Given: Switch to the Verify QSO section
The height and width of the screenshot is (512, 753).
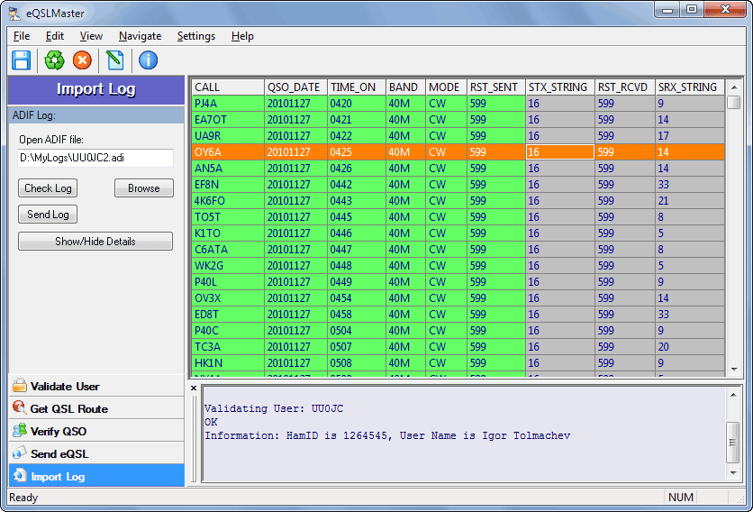Looking at the screenshot, I should pos(96,431).
